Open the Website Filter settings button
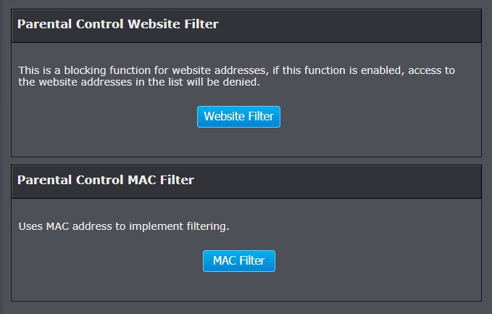 click(x=238, y=116)
